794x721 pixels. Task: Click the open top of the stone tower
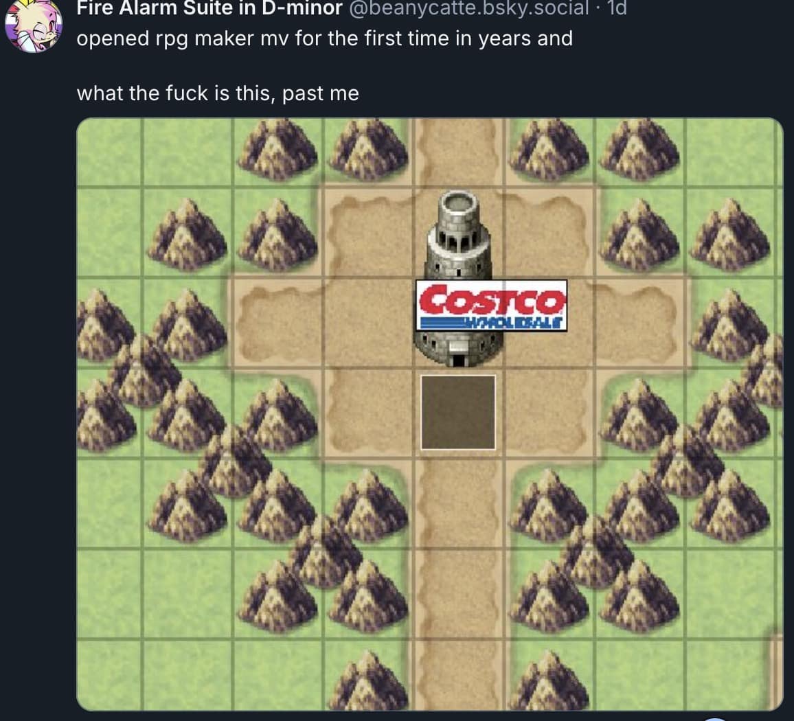pyautogui.click(x=458, y=203)
